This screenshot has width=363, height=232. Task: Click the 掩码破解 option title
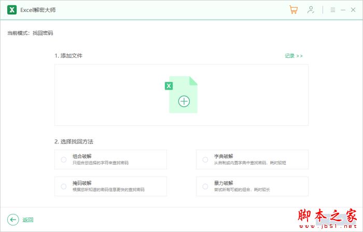point(82,183)
